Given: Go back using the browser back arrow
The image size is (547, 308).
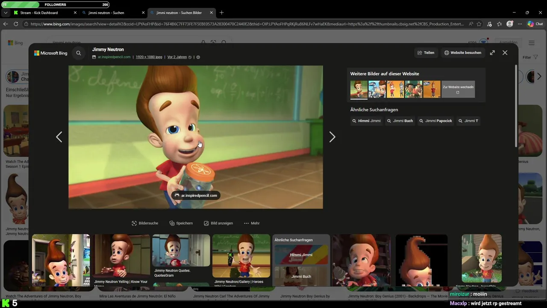Looking at the screenshot, I should [x=6, y=24].
